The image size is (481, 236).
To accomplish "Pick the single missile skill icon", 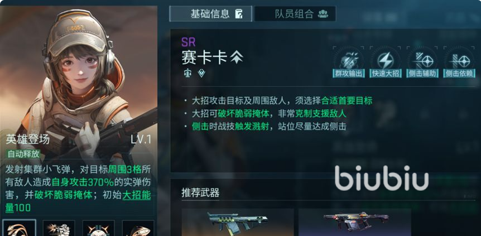I will click(x=138, y=228).
